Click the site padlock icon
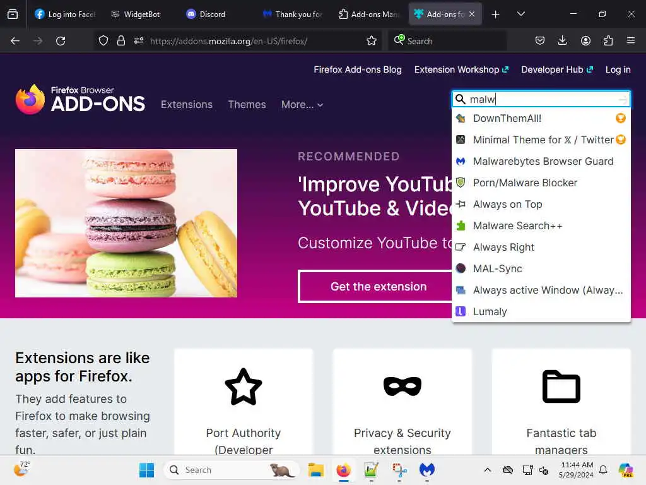This screenshot has height=485, width=646. 120,40
